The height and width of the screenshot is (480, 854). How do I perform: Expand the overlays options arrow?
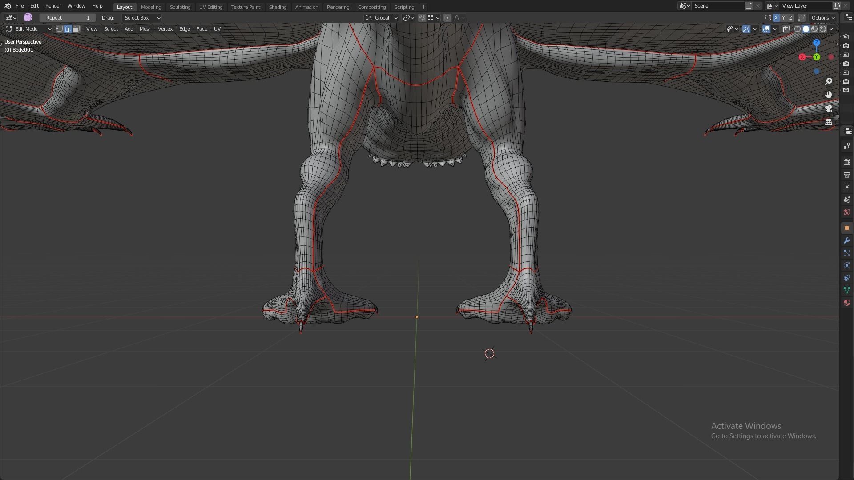point(775,29)
